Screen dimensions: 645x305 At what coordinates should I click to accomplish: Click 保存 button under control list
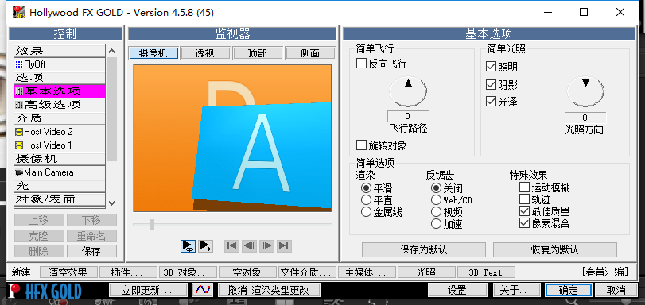(x=91, y=251)
